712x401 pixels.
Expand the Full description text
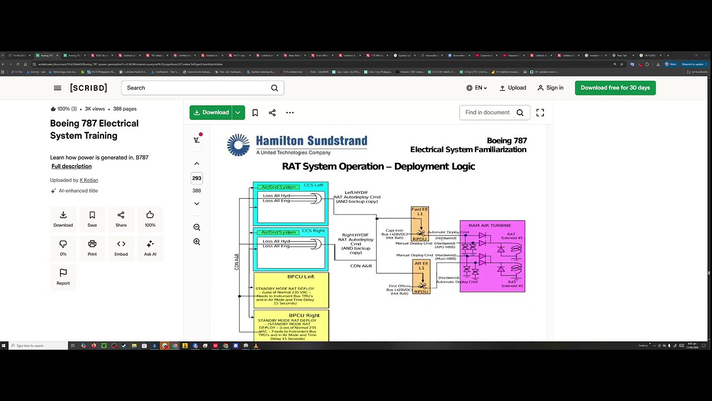coord(71,167)
